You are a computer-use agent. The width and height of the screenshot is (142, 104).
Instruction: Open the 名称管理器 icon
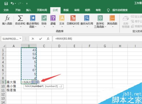point(126,18)
